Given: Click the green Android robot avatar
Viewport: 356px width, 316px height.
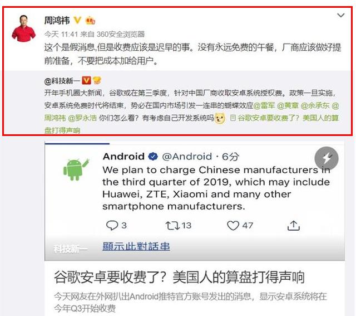Looking at the screenshot, I should pyautogui.click(x=76, y=169).
